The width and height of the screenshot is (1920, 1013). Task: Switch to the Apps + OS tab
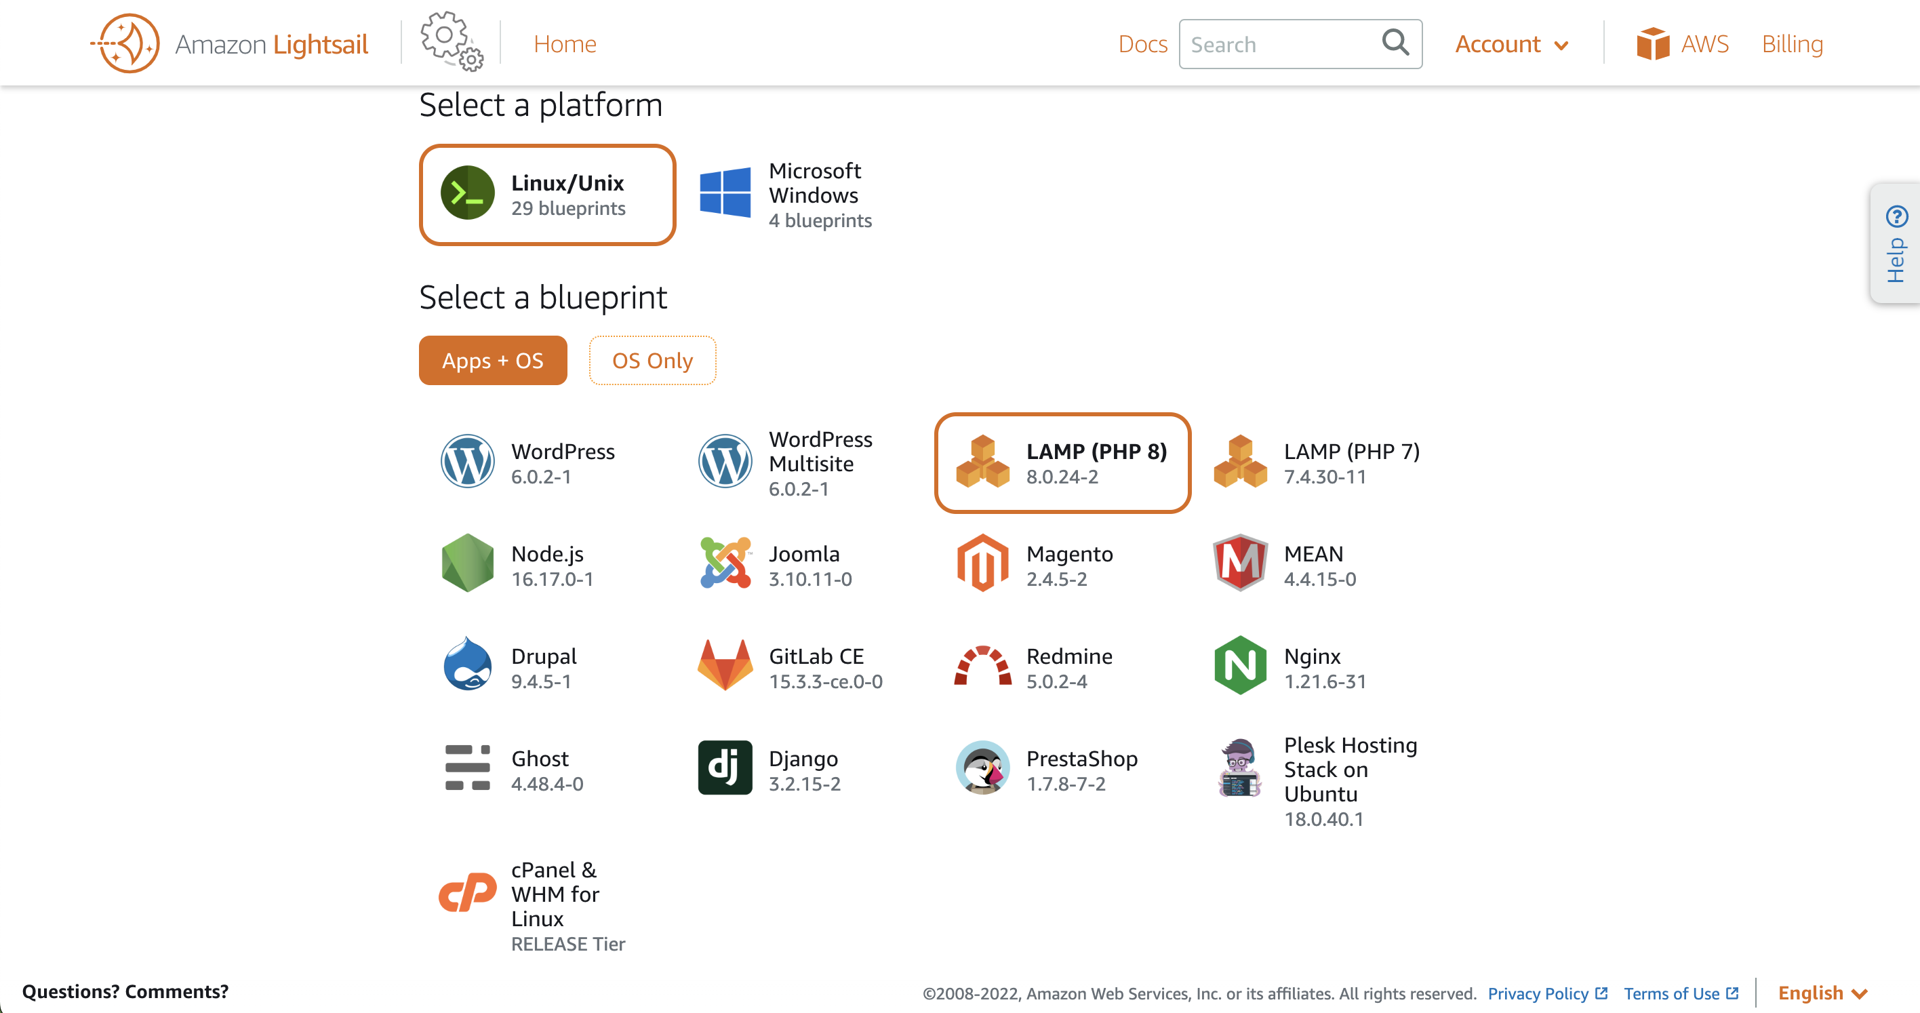pyautogui.click(x=493, y=361)
